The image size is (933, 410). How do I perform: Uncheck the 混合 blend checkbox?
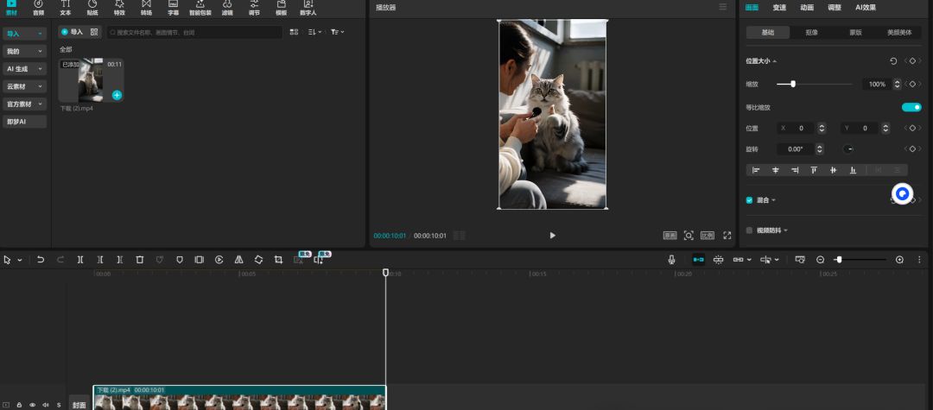pos(749,200)
